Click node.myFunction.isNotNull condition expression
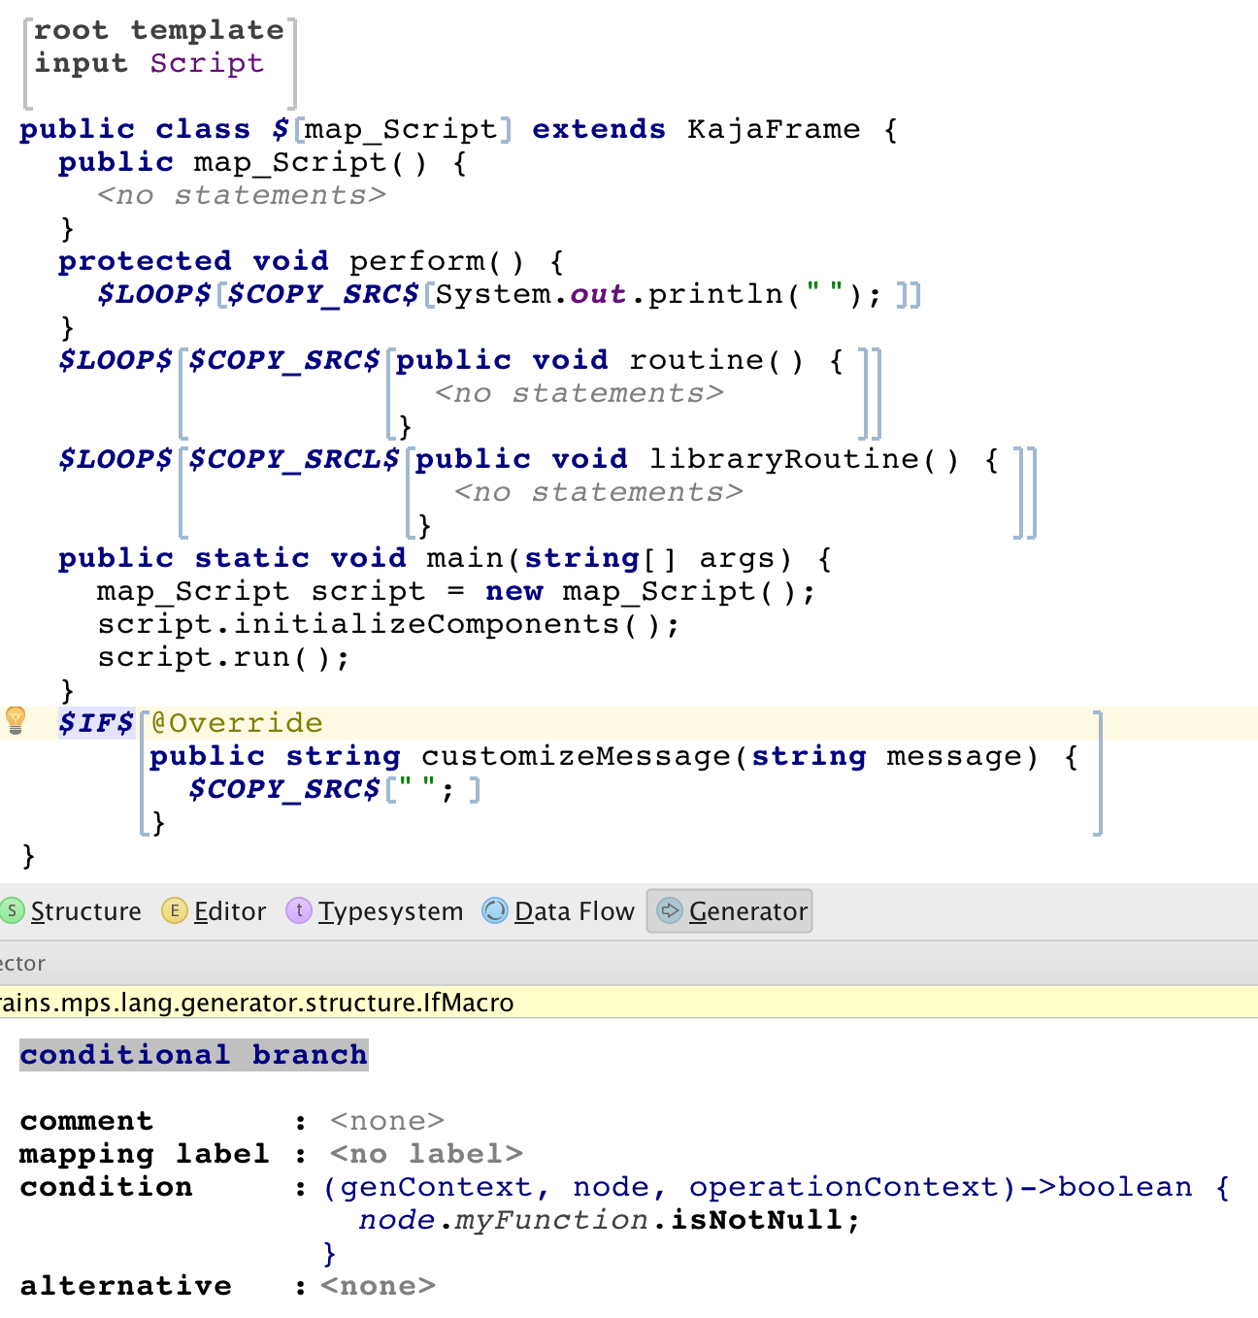Image resolution: width=1258 pixels, height=1318 pixels. 609,1220
